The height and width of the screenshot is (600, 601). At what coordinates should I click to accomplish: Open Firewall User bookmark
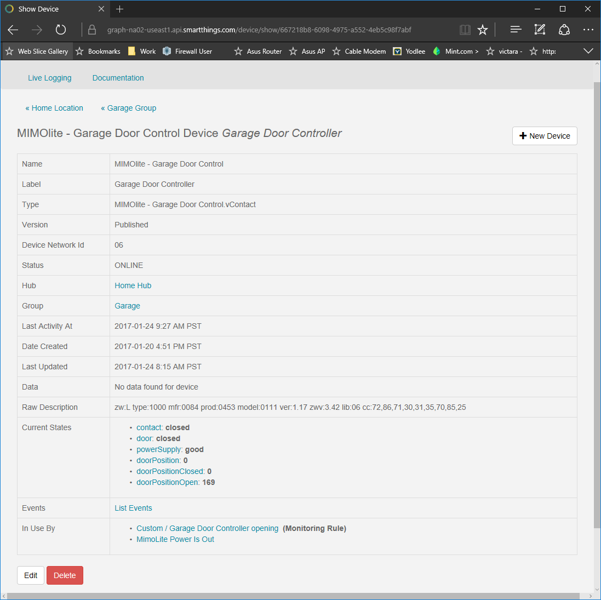187,52
